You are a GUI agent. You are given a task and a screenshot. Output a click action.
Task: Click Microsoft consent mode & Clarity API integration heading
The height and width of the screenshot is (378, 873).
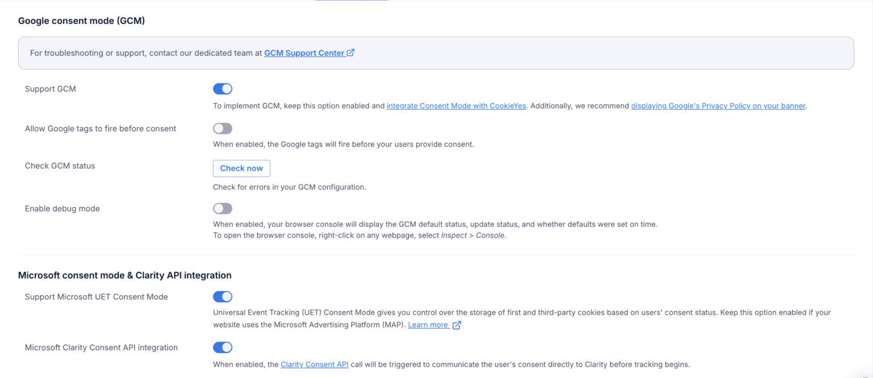[x=125, y=275]
